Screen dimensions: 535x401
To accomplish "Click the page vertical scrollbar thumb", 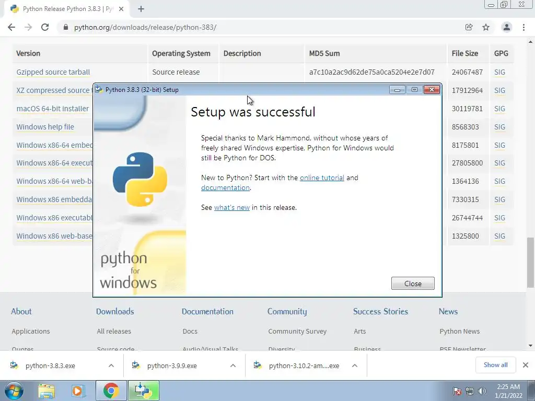I will pyautogui.click(x=530, y=263).
